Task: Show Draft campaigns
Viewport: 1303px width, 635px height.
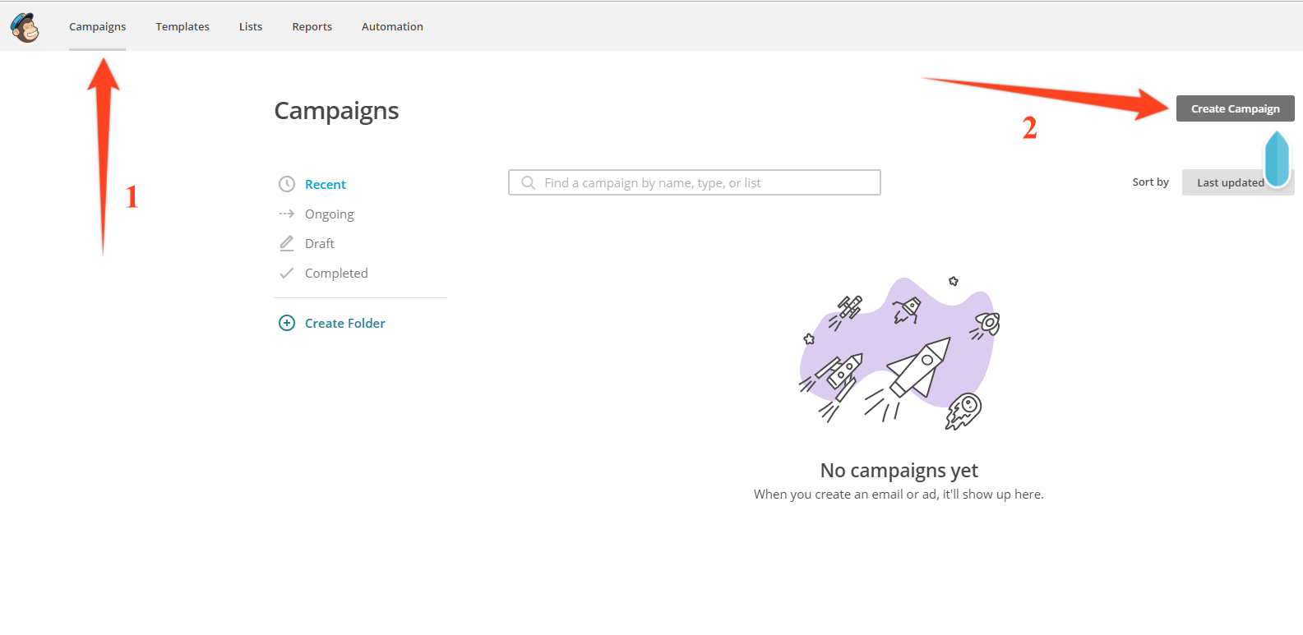Action: pyautogui.click(x=319, y=243)
